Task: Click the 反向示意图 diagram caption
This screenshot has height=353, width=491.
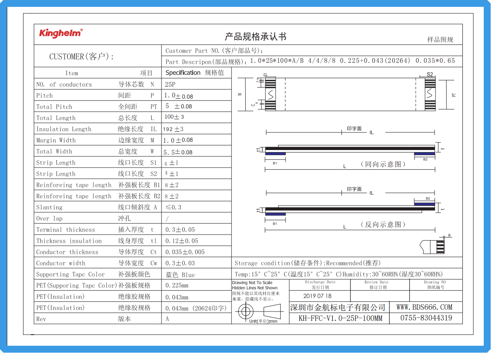Action: click(x=383, y=225)
